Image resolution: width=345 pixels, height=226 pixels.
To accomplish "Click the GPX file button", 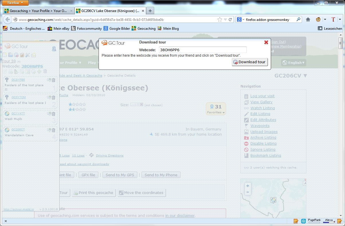I will point(88,175).
